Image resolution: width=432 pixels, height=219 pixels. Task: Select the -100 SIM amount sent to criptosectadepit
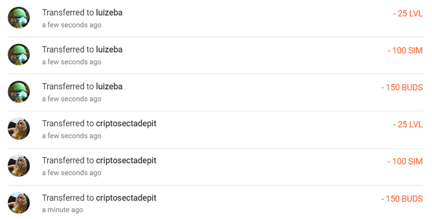tap(405, 161)
